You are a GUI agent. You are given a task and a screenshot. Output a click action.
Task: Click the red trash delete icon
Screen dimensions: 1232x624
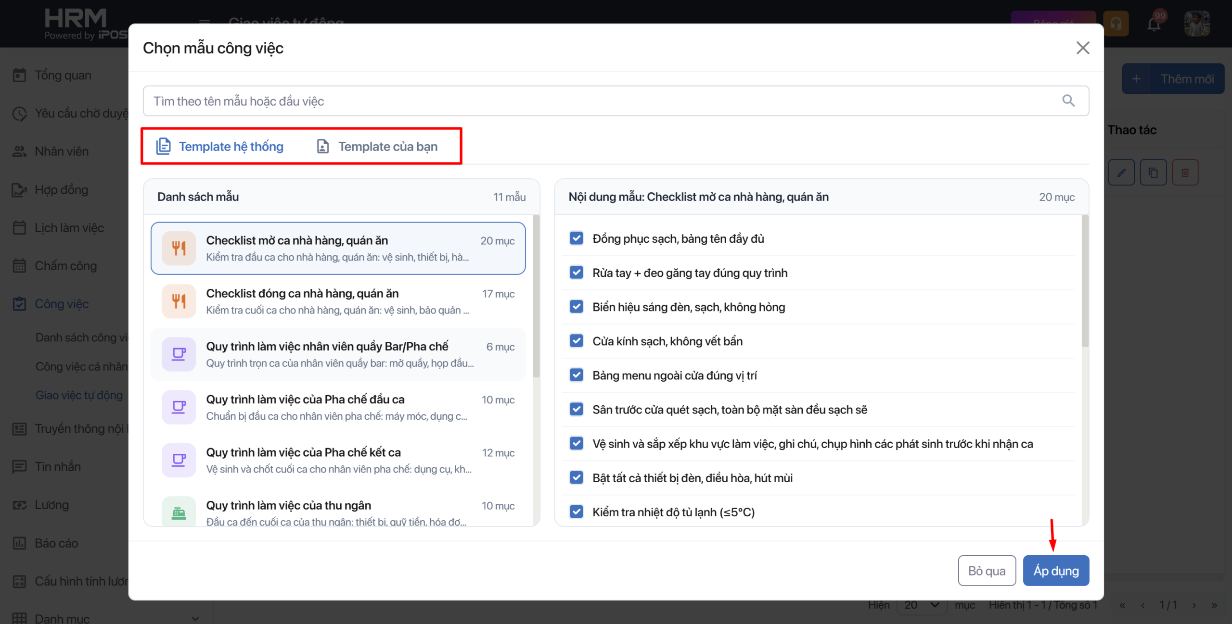(1185, 173)
